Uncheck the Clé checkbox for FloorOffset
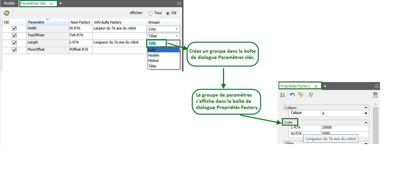The image size is (413, 178). pos(14,50)
